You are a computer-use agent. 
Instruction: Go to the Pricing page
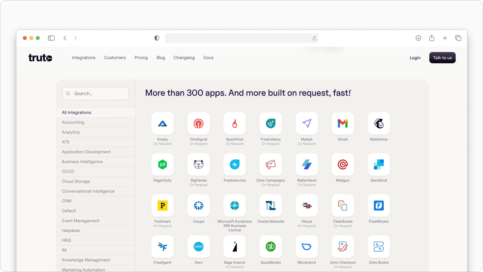[141, 58]
